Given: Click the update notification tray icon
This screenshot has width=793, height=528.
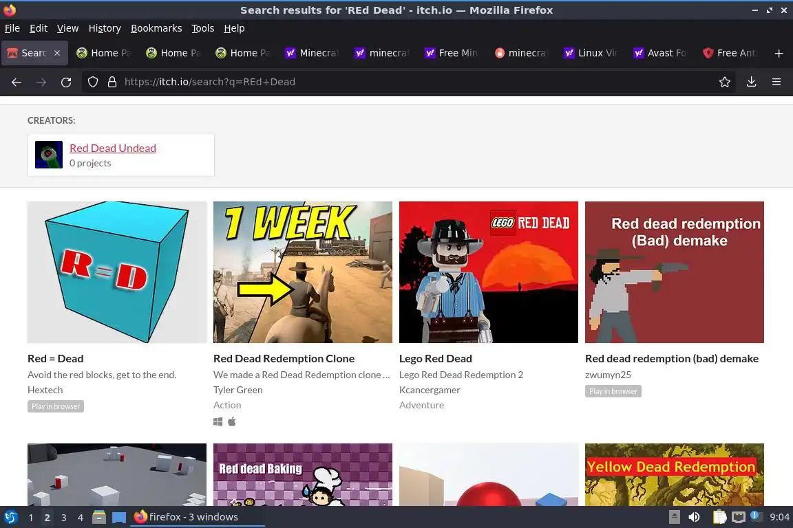Looking at the screenshot, I should 755,516.
